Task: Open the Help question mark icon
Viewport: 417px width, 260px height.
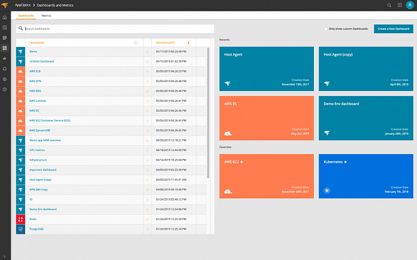Action: click(x=5, y=89)
